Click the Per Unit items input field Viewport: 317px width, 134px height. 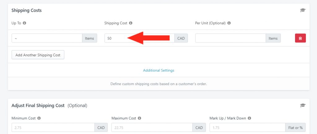(230, 38)
